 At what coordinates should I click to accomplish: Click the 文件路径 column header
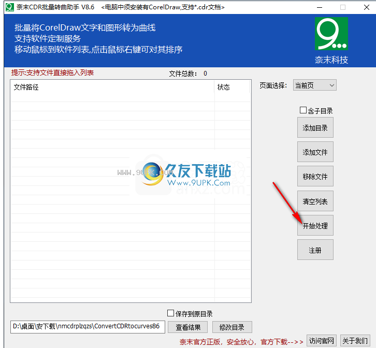pyautogui.click(x=112, y=87)
